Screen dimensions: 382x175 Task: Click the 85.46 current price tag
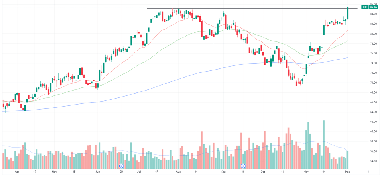373,7
